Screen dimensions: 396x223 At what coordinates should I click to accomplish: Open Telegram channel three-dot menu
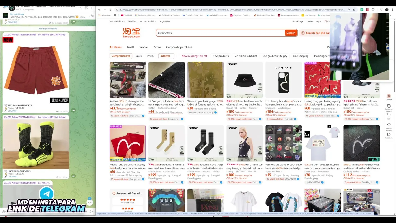92,7
